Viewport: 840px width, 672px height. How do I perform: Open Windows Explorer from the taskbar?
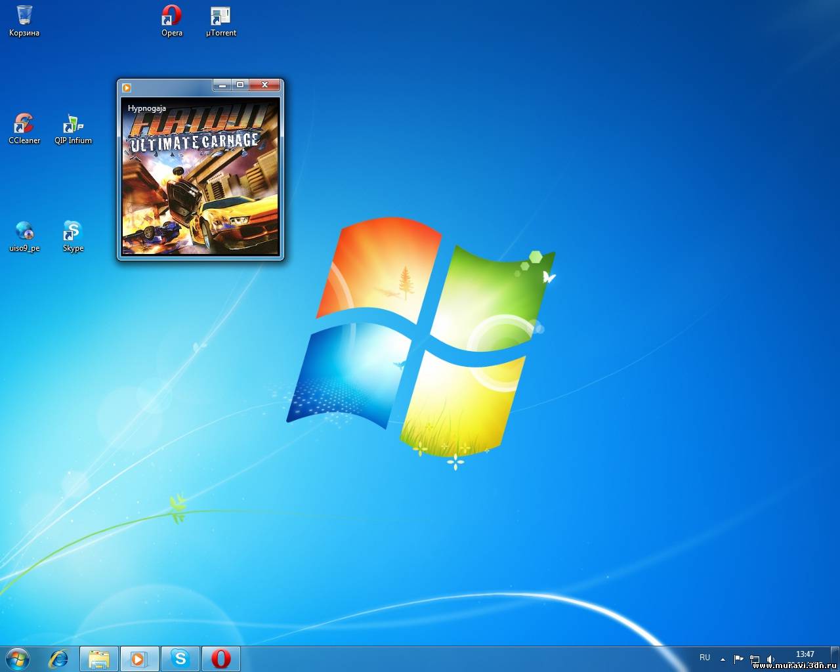click(99, 658)
